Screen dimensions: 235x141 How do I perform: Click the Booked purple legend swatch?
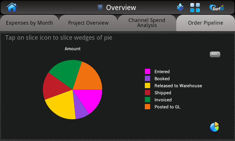(x=147, y=78)
